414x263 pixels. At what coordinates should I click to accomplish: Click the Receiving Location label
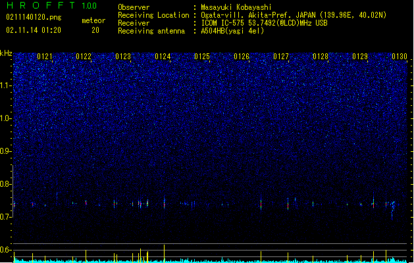[153, 15]
